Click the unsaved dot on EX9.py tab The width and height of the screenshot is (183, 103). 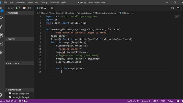[52, 8]
